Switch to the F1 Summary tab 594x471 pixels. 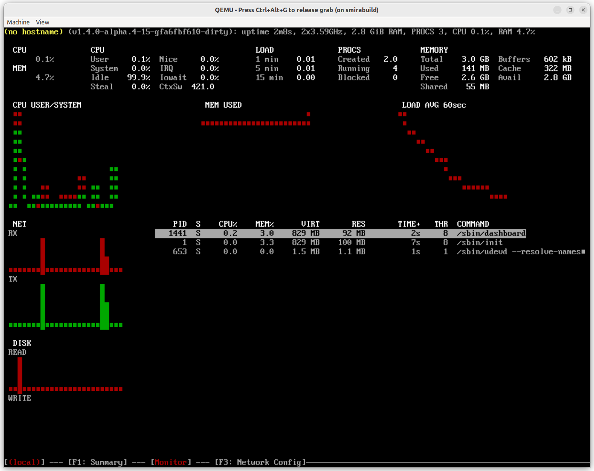coord(97,462)
